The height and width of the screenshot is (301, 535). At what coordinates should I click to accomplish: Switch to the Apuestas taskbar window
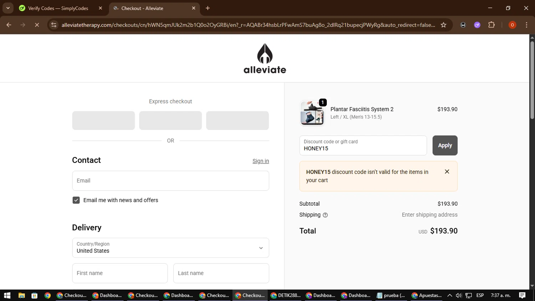pyautogui.click(x=427, y=295)
